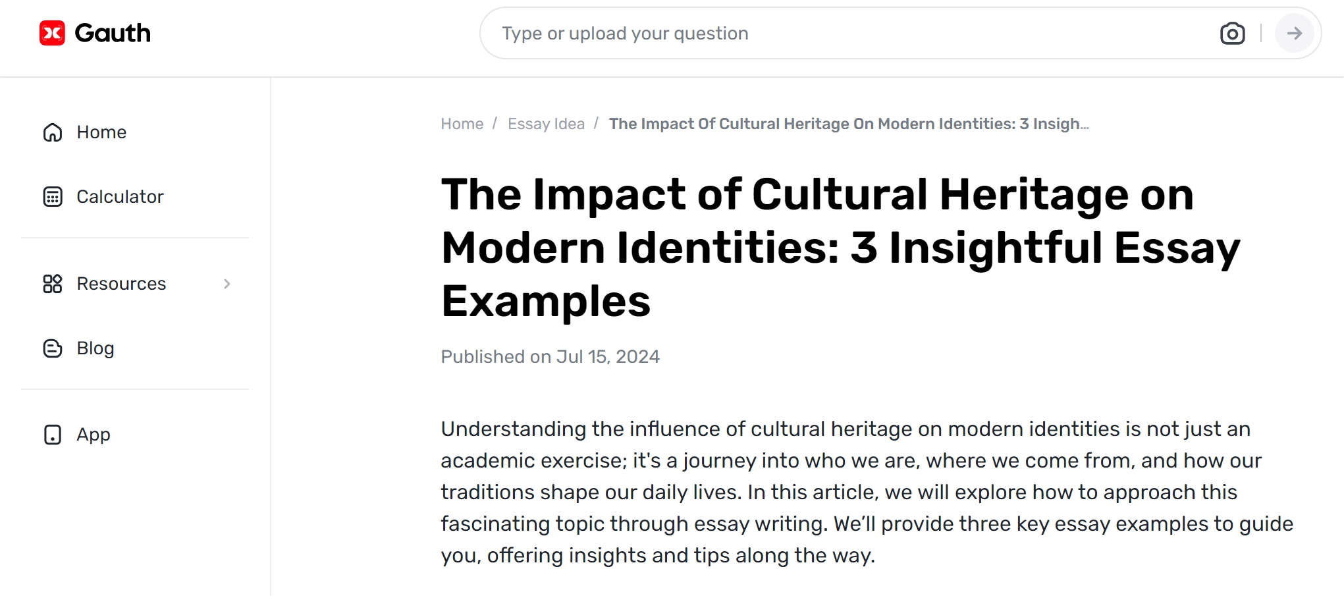Open the camera upload icon in search bar
1344x596 pixels.
(1233, 33)
